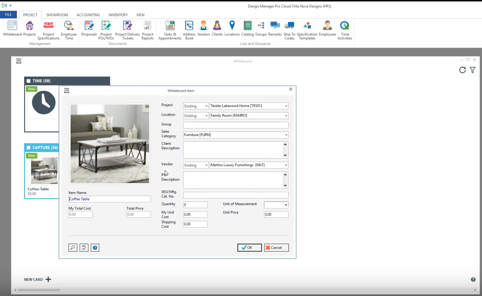Refresh the Whiteboard with the reload icon
This screenshot has width=482, height=296.
coord(462,70)
